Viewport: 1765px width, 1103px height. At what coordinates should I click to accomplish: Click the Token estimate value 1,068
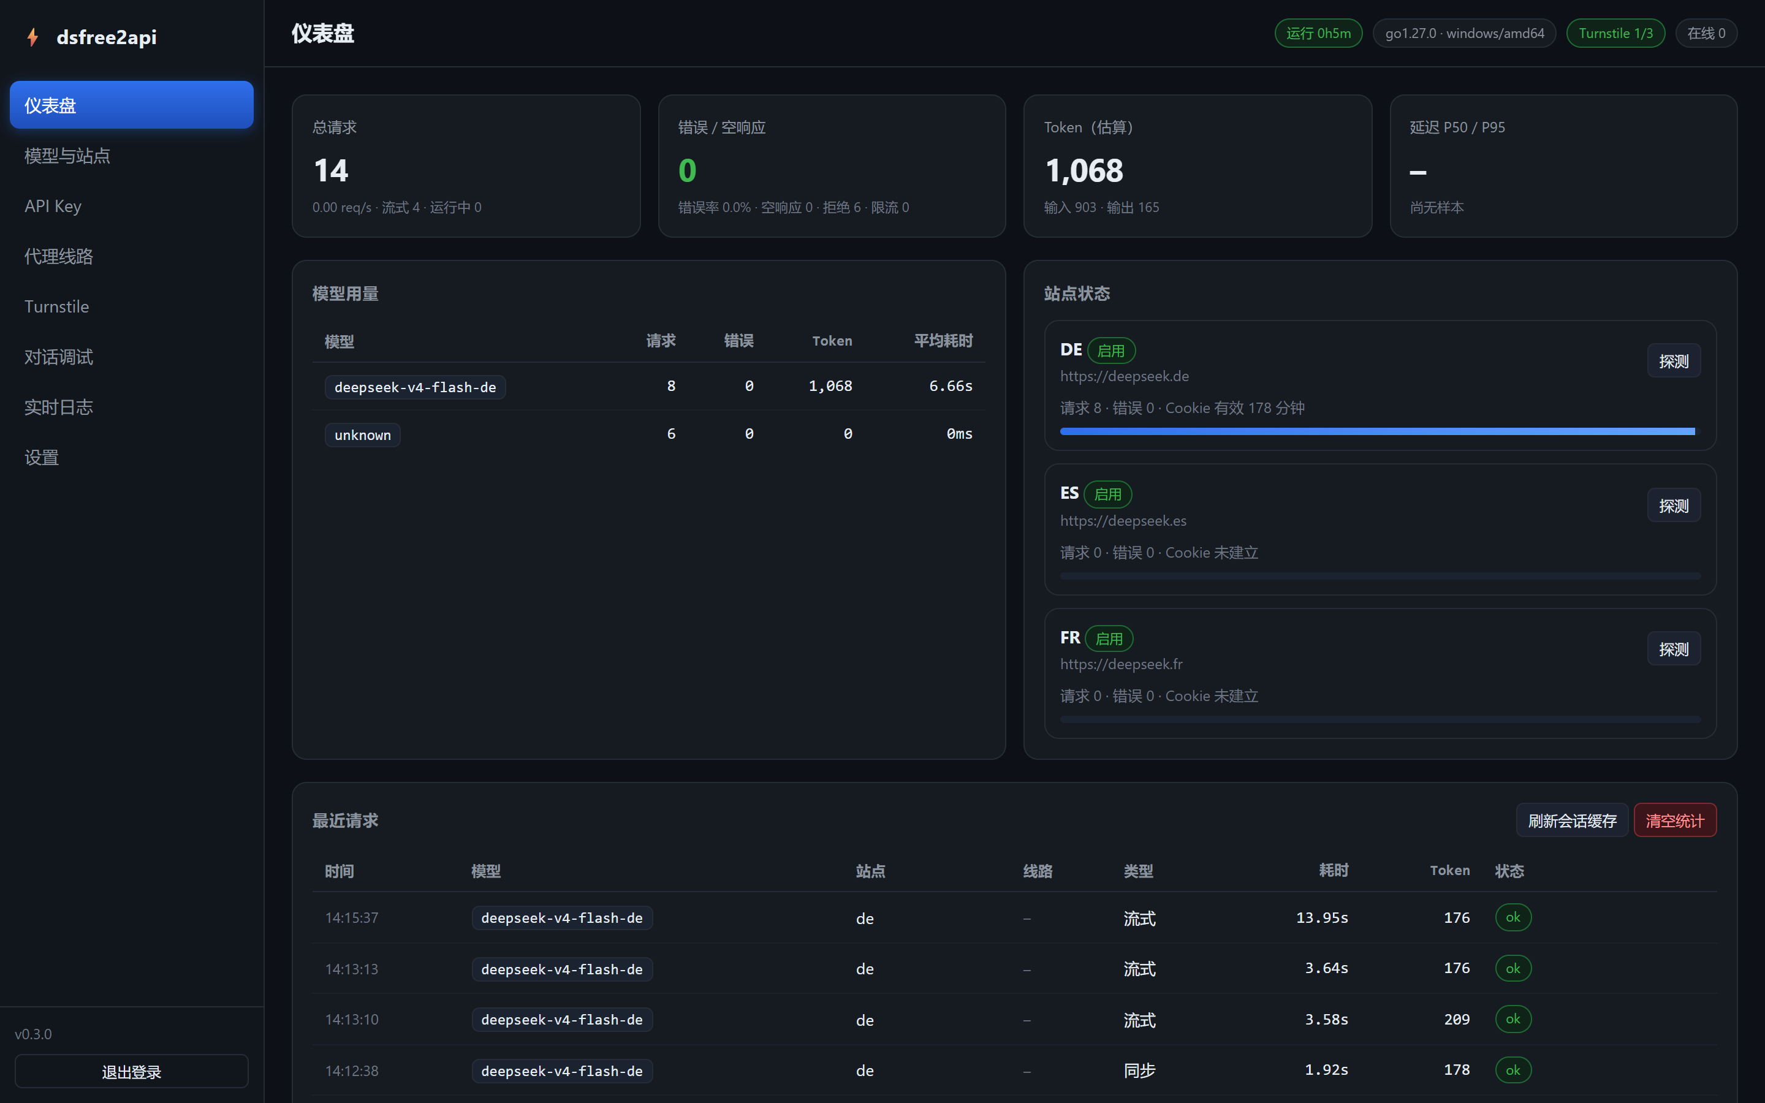(x=1084, y=171)
